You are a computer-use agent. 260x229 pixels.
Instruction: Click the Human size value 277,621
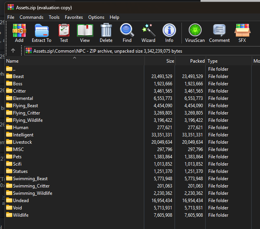pyautogui.click(x=165, y=128)
